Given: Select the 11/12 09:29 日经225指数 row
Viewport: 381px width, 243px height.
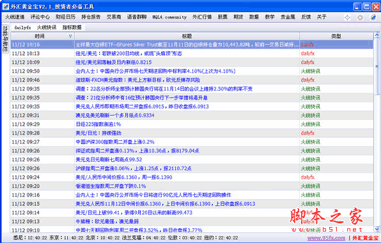Looking at the screenshot, I should (192, 124).
